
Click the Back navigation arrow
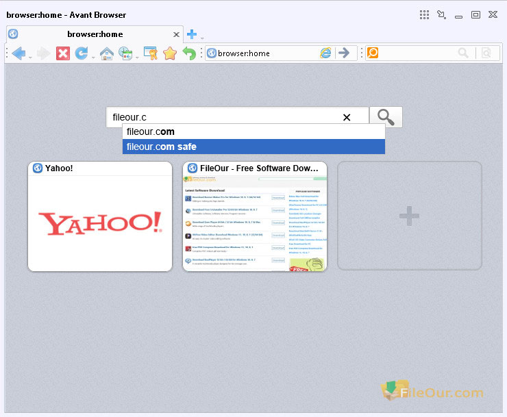tap(18, 53)
